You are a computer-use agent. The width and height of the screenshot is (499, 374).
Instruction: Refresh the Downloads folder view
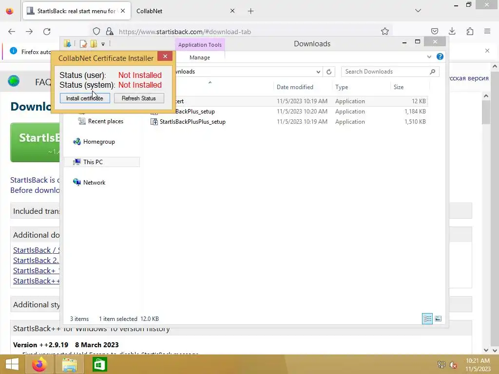point(329,72)
